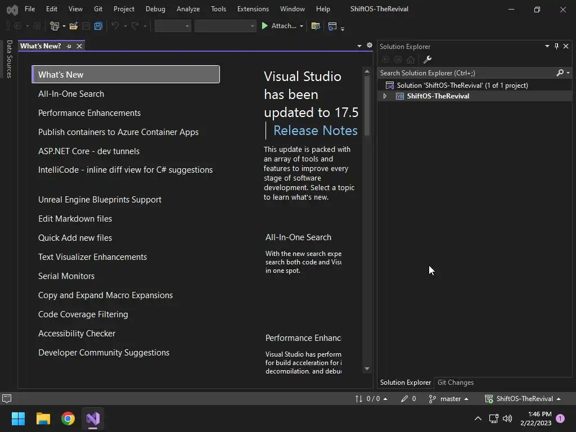Open the Solution Explorer properties wrench icon
The width and height of the screenshot is (576, 432).
(x=427, y=60)
